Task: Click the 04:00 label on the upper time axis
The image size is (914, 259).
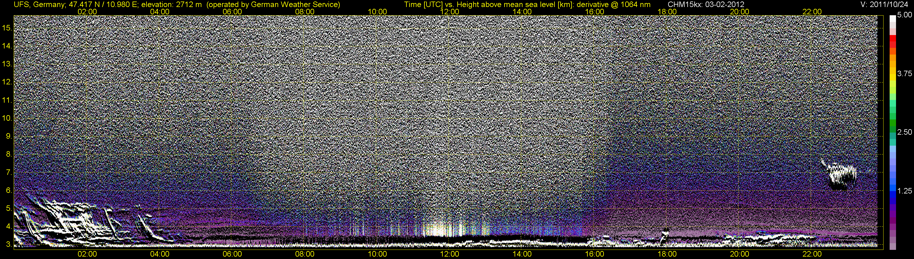Action: [x=160, y=12]
